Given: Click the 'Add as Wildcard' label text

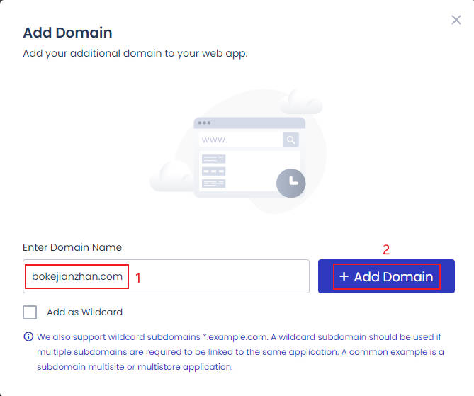Looking at the screenshot, I should [x=84, y=312].
